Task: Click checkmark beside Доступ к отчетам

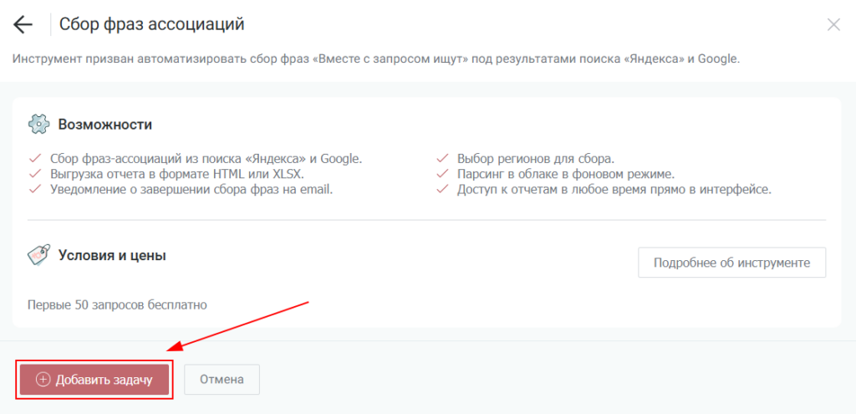Action: pyautogui.click(x=442, y=189)
